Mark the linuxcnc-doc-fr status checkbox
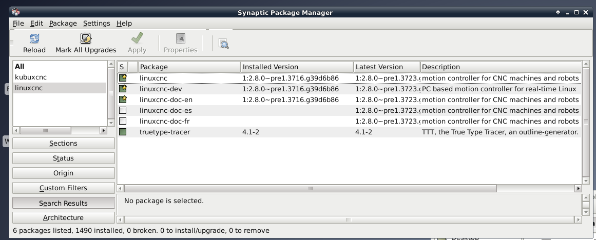The image size is (596, 240). pyautogui.click(x=122, y=121)
